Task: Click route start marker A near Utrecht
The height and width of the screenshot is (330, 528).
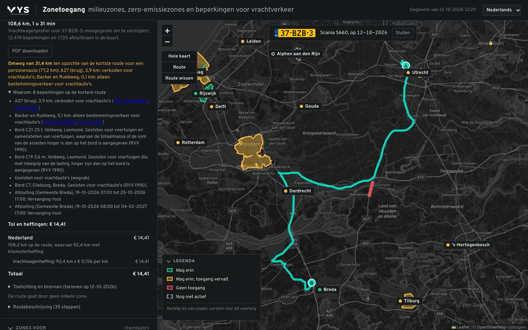Action: [406, 65]
